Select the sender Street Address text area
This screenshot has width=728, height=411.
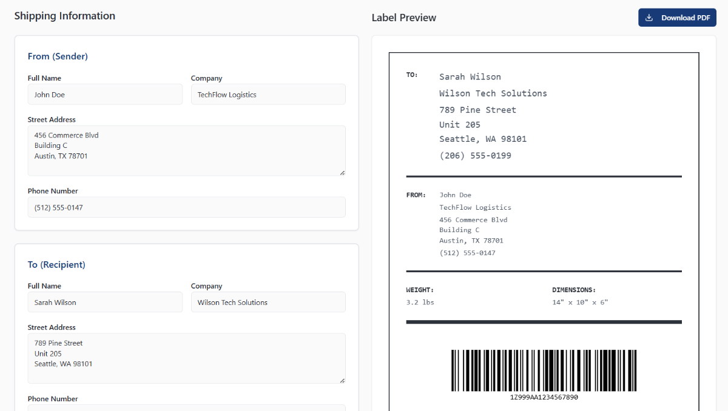point(186,150)
